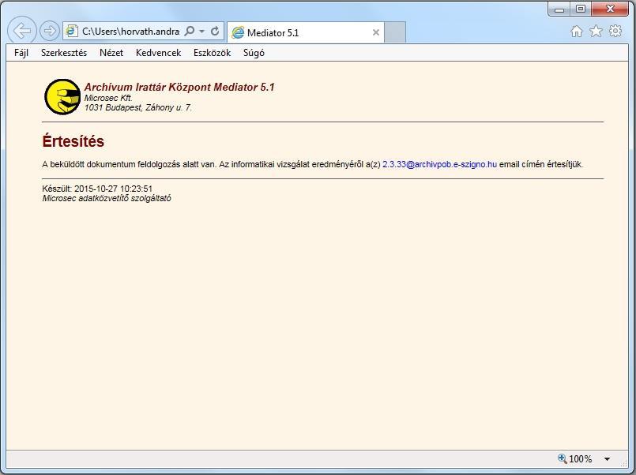
Task: Close the Mediator 5.1 tab
Action: (376, 32)
